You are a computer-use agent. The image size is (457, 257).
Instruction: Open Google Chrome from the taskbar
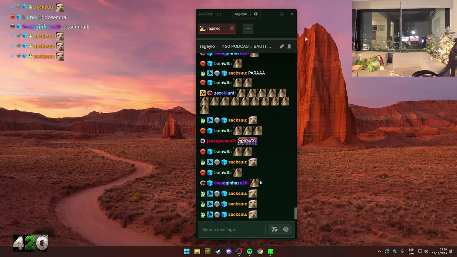click(260, 251)
